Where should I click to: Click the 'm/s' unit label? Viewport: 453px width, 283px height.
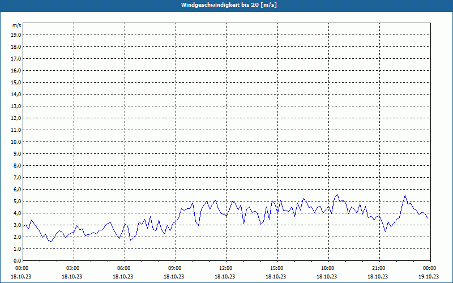[16, 25]
